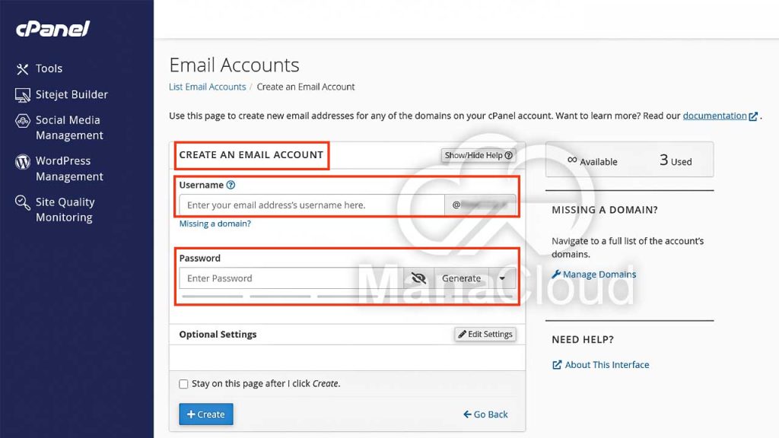
Task: Click the Social Media Management icon
Action: click(x=22, y=121)
